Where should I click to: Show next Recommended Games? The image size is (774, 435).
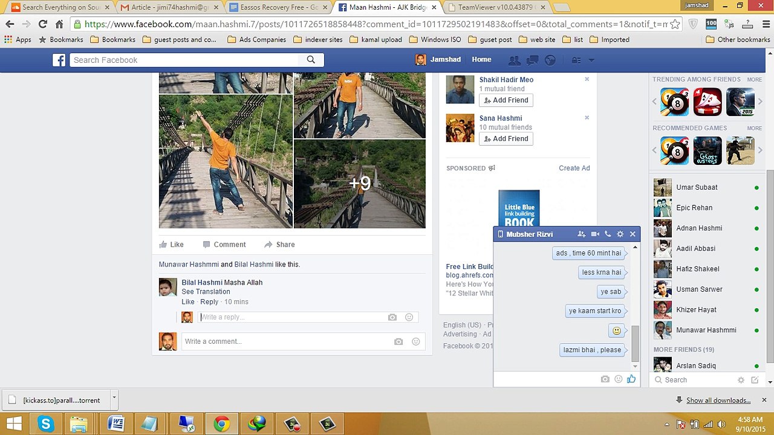(x=760, y=150)
